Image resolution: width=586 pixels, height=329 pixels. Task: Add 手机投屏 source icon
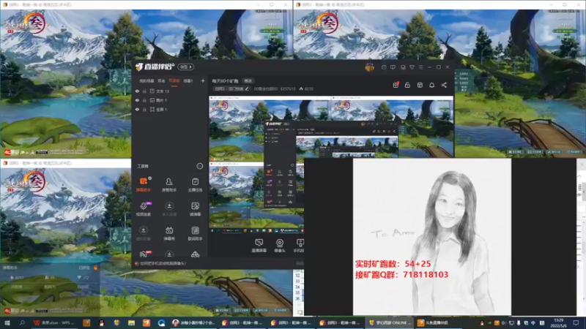click(x=299, y=246)
